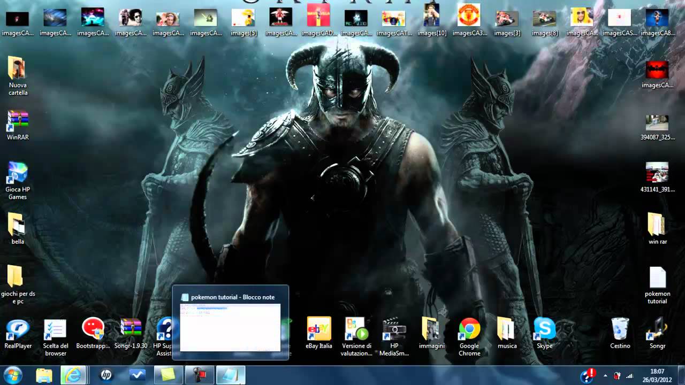This screenshot has height=385, width=685.
Task: Open the Windows Start menu
Action: tap(13, 375)
